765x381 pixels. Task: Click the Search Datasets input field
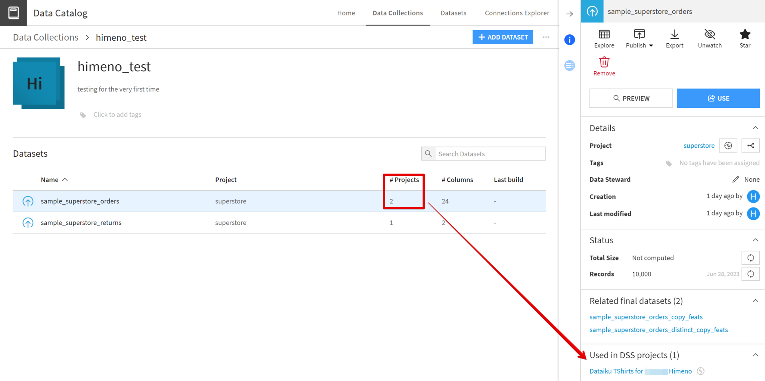click(x=490, y=154)
